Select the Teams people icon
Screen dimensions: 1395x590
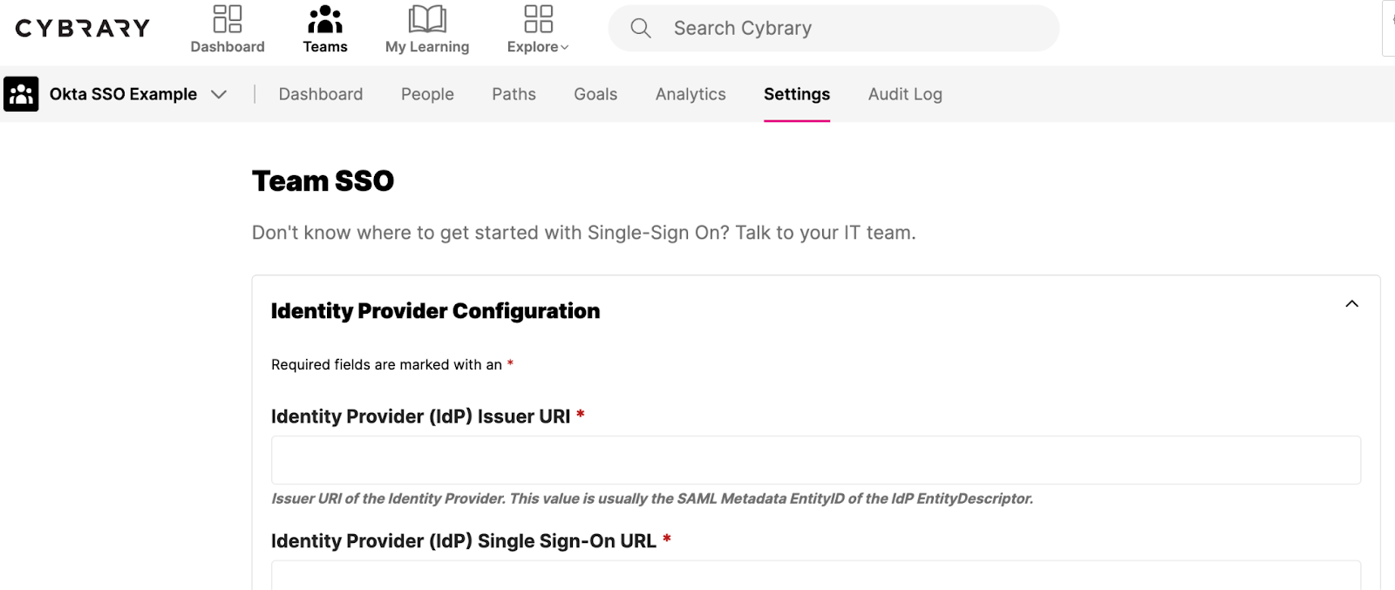tap(325, 18)
